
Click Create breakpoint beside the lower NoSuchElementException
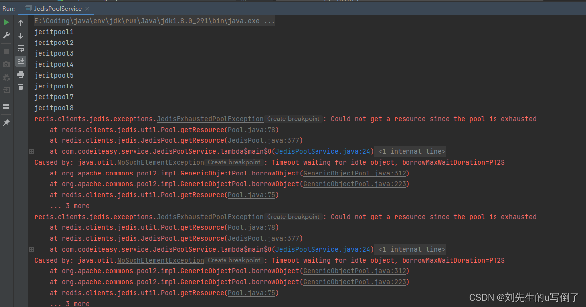click(234, 260)
